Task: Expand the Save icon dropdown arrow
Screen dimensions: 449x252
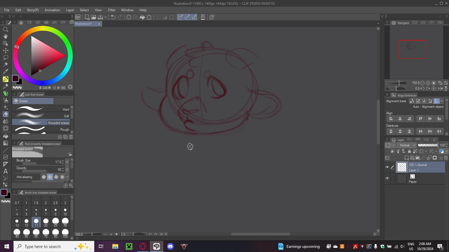Action: (106, 17)
